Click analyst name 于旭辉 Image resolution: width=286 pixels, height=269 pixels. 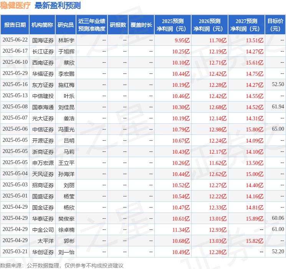coord(66,51)
